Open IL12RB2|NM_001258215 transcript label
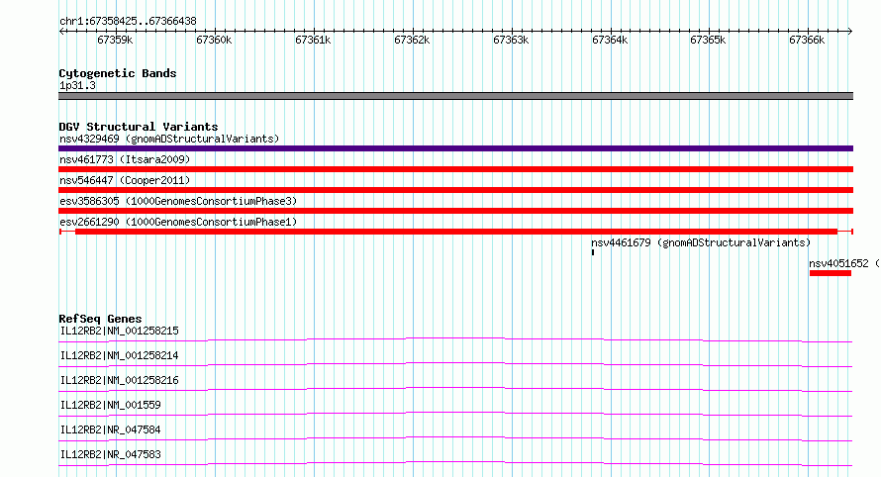 [x=119, y=331]
